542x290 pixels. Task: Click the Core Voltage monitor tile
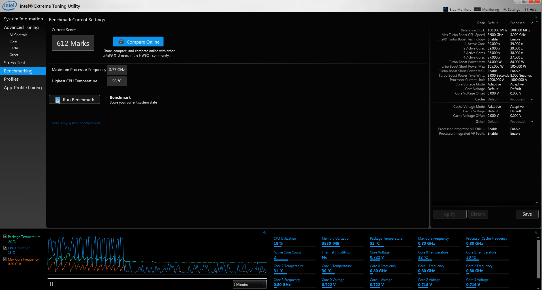[x=391, y=255]
